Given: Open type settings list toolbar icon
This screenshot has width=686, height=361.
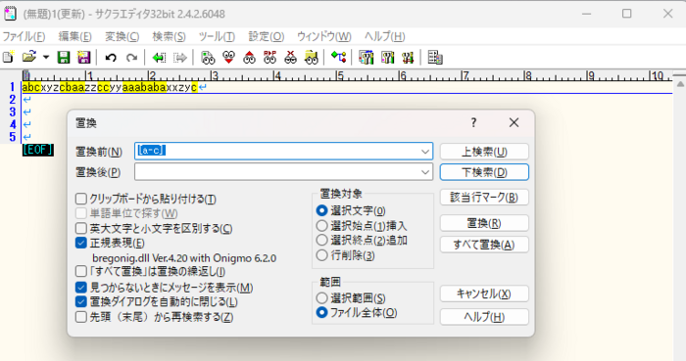Looking at the screenshot, I should pos(366,57).
